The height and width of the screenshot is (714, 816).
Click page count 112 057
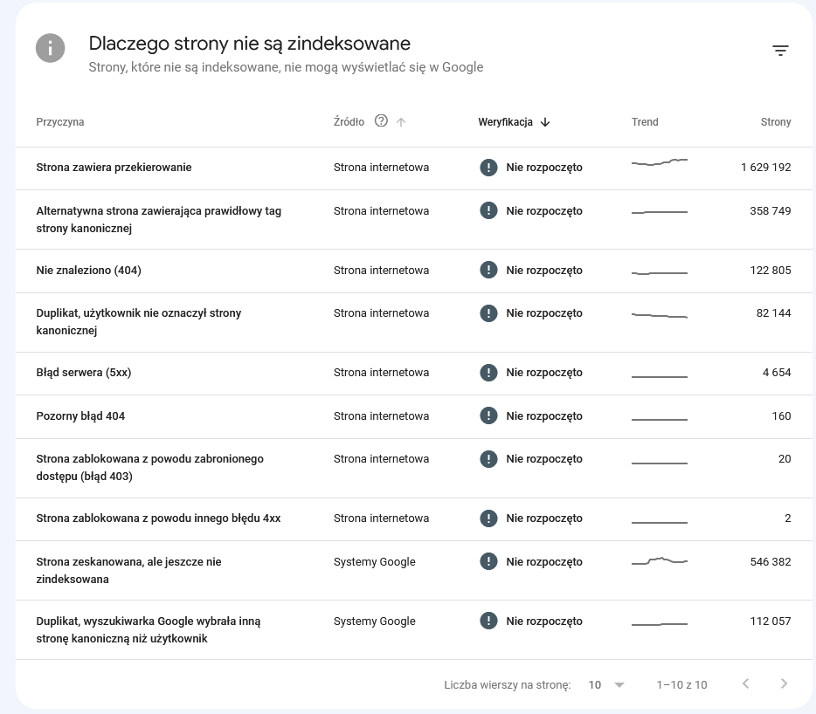pyautogui.click(x=771, y=621)
